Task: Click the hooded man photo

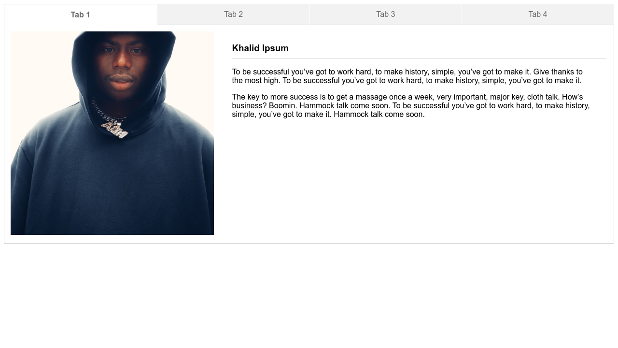Action: coord(112,133)
